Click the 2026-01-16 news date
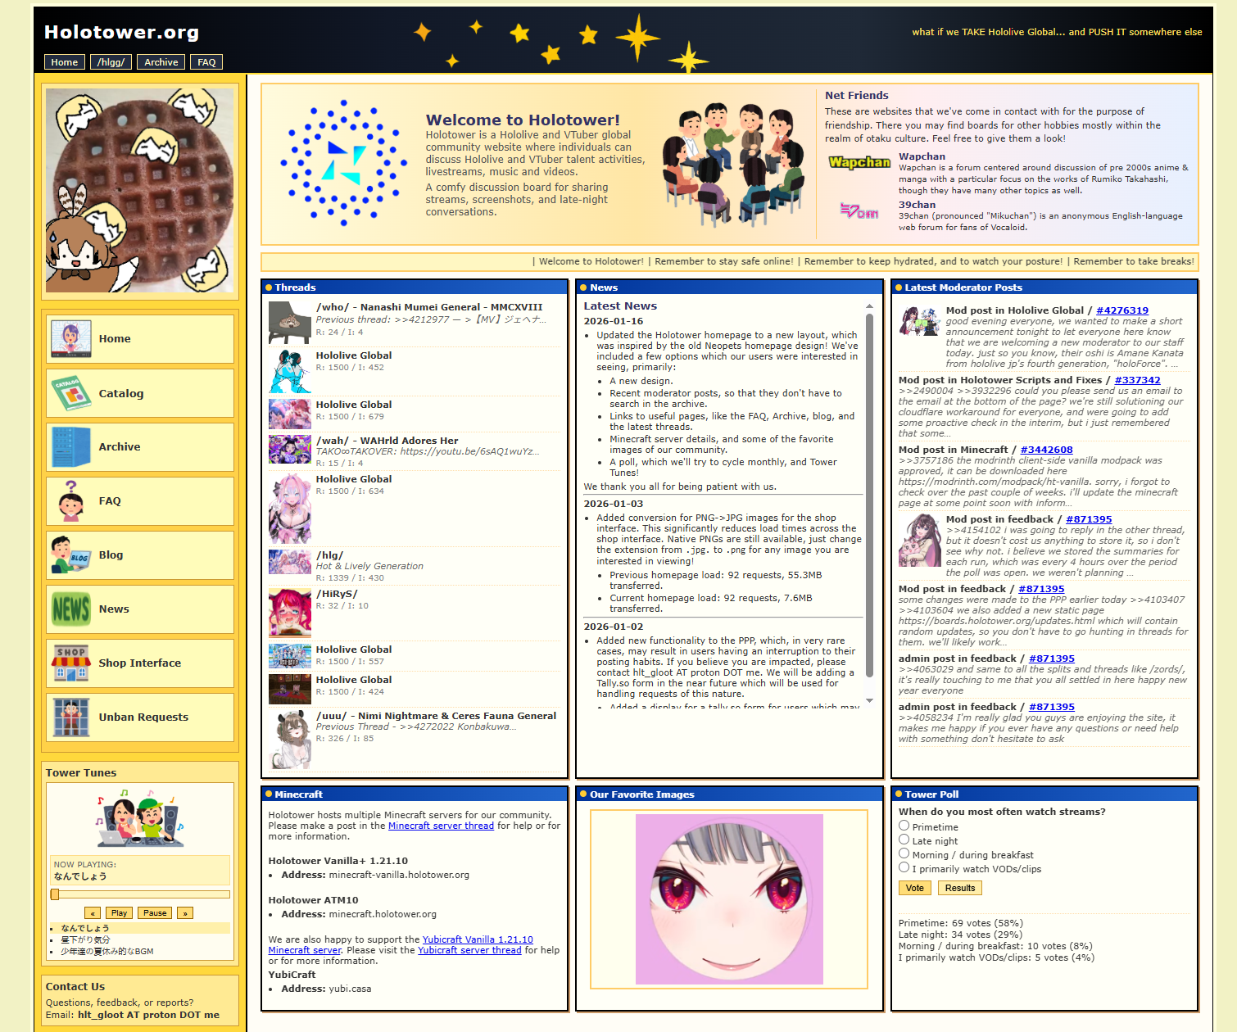The width and height of the screenshot is (1237, 1032). coord(614,321)
